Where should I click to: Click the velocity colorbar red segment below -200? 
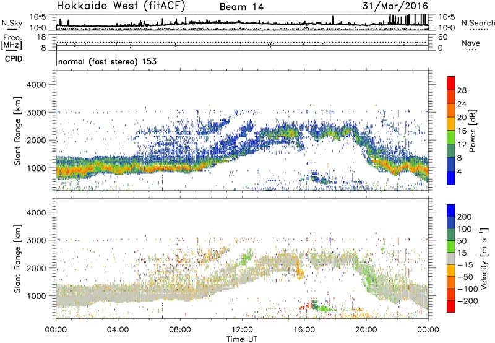(x=451, y=306)
